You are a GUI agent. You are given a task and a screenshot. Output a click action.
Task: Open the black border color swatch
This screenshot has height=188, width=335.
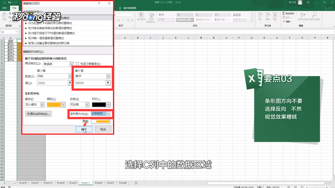(x=101, y=105)
